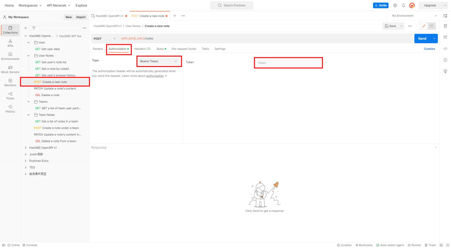This screenshot has width=451, height=248.
Task: Open the arrow dropdown next to Save
Action: coord(401,26)
